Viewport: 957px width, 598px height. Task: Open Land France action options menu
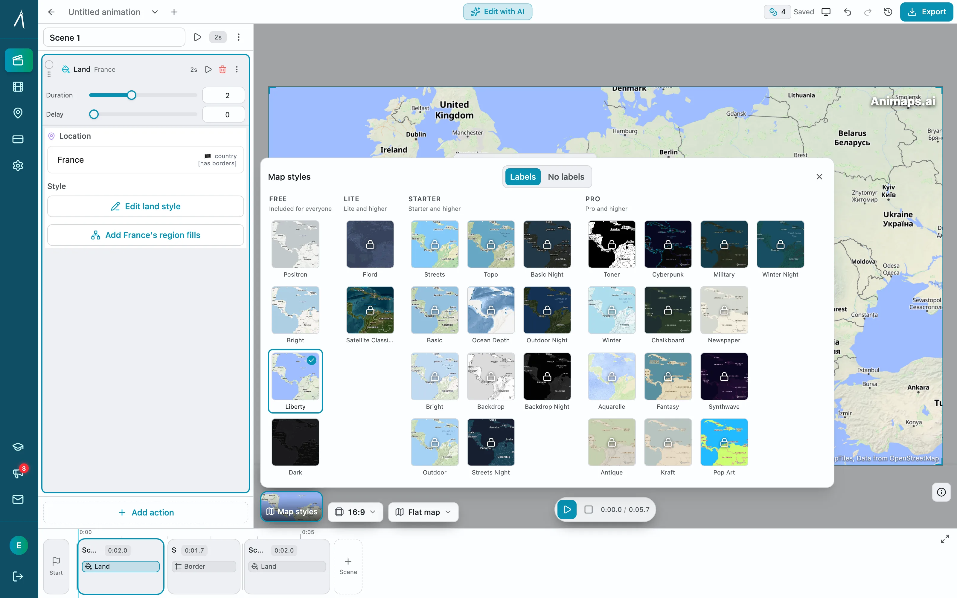(x=237, y=70)
